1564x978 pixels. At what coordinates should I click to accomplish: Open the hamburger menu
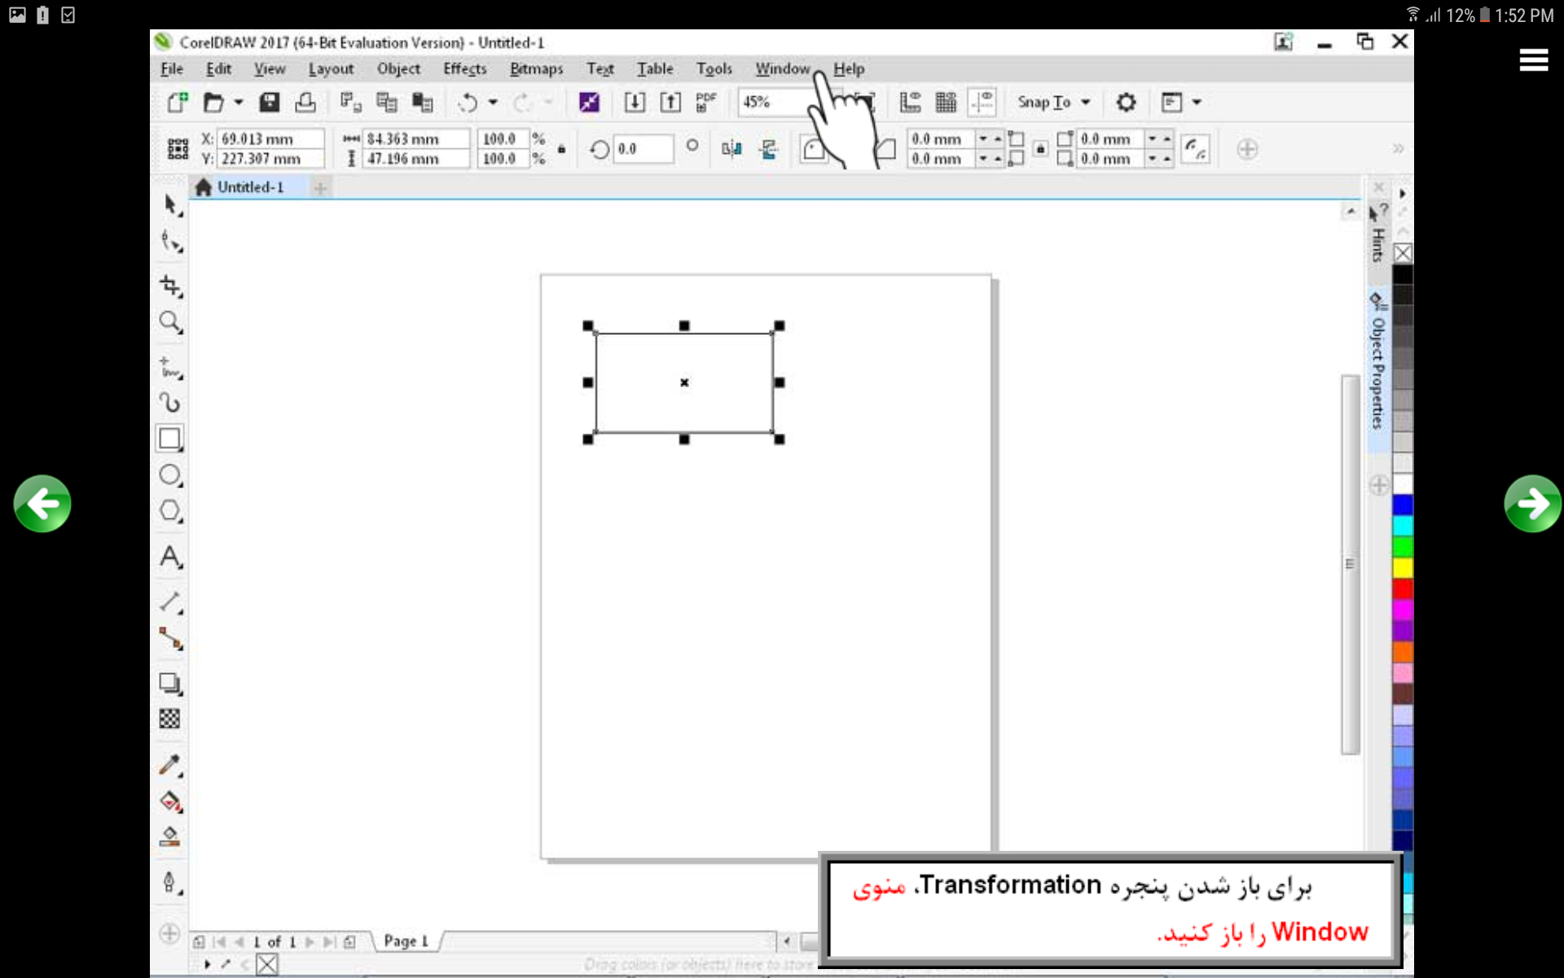[1534, 59]
